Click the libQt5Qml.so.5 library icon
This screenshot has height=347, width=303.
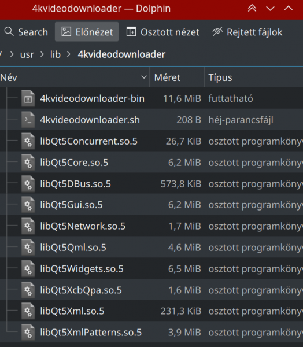coord(28,248)
